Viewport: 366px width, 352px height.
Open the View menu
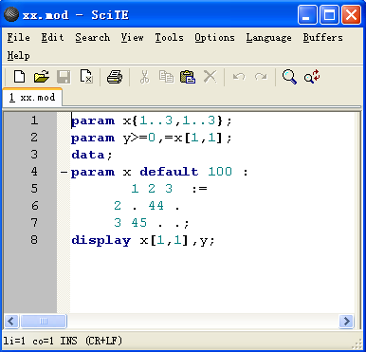(132, 37)
